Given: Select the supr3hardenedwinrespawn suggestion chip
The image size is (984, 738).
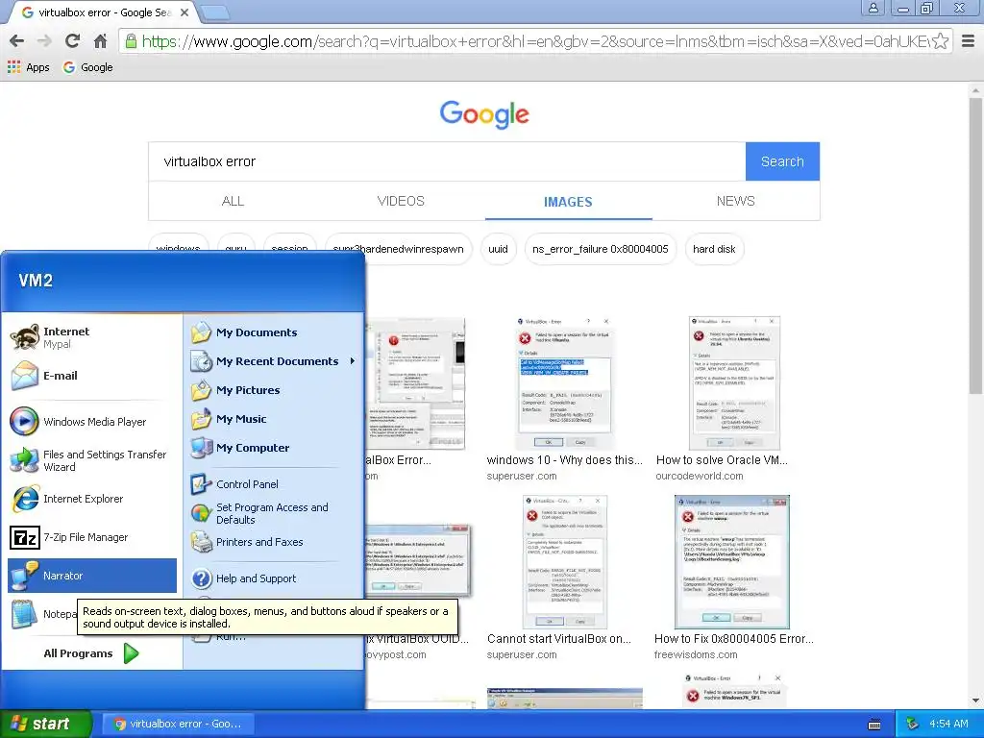Looking at the screenshot, I should [398, 249].
